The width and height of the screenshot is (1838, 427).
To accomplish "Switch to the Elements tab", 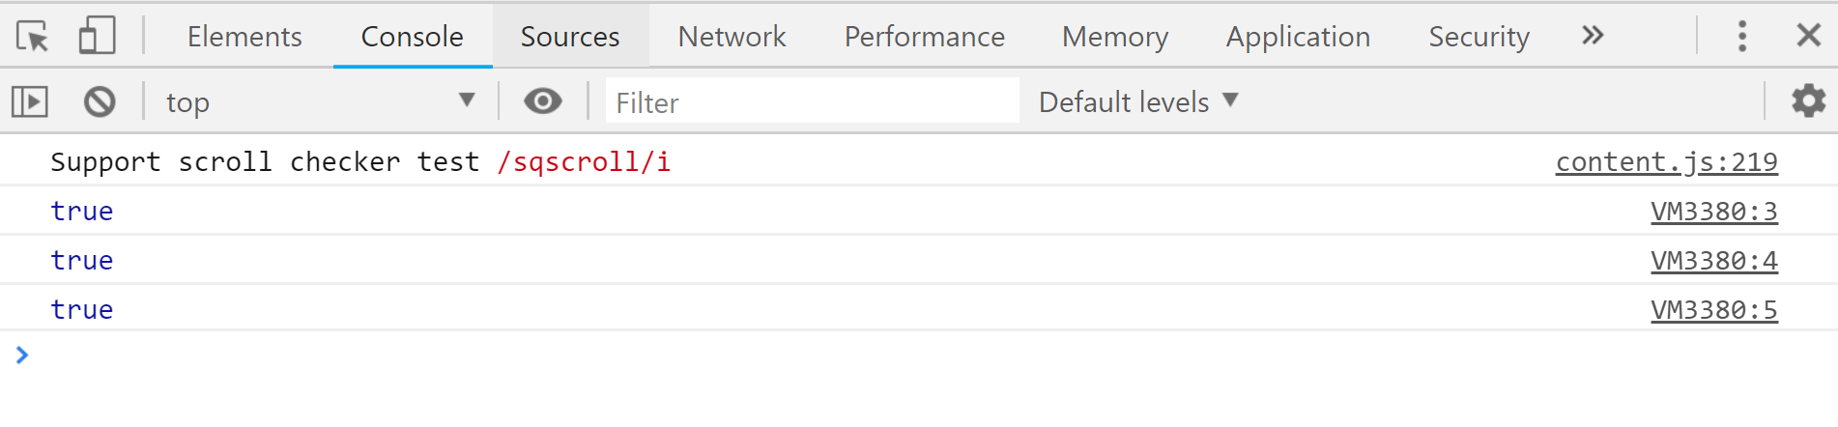I will pyautogui.click(x=244, y=37).
